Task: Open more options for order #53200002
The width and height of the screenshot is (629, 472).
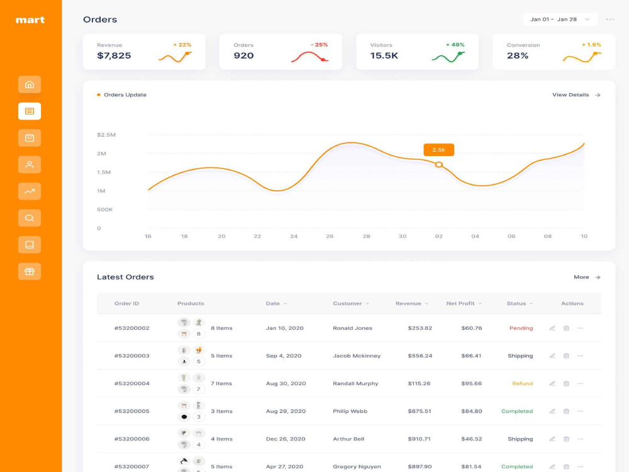Action: click(580, 328)
